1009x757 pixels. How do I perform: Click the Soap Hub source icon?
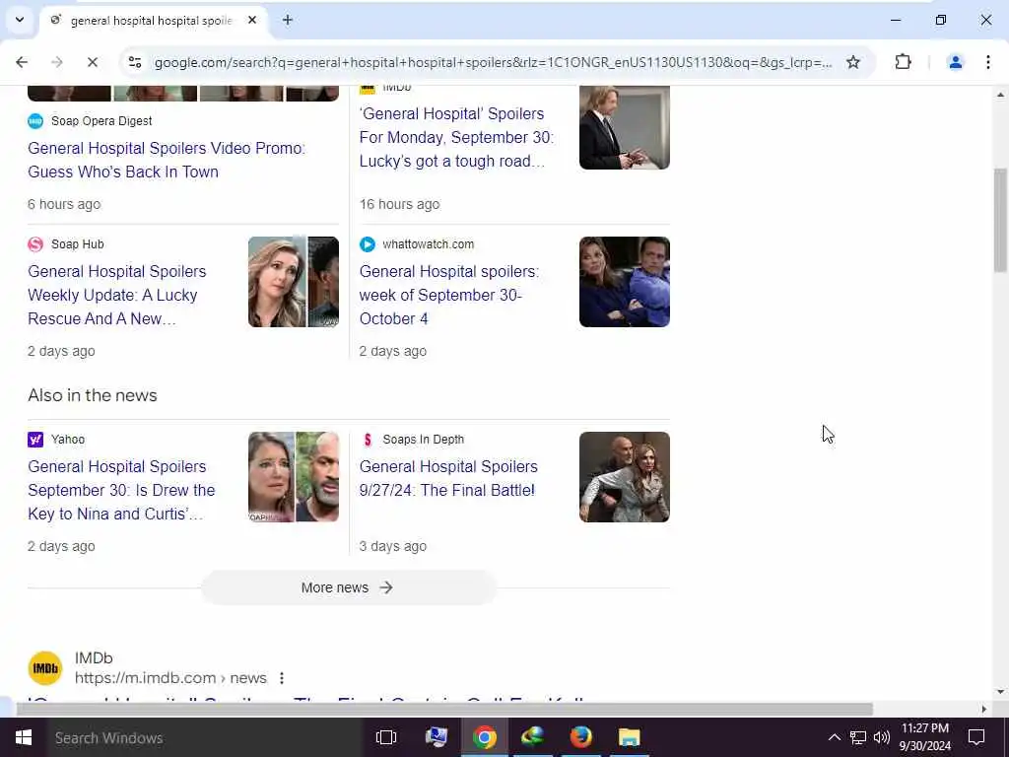(x=35, y=244)
